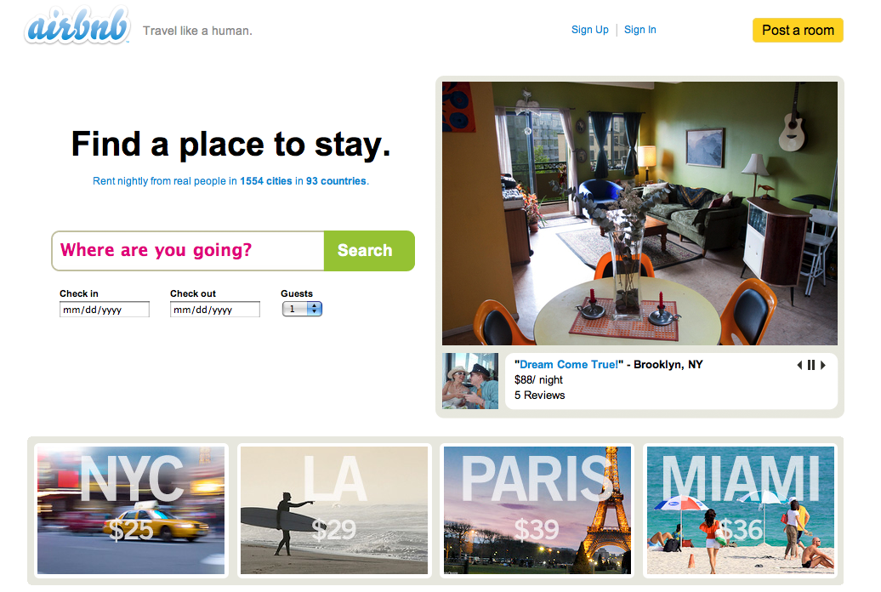This screenshot has height=592, width=881.
Task: Go to previous featured listing arrow
Action: click(x=799, y=365)
